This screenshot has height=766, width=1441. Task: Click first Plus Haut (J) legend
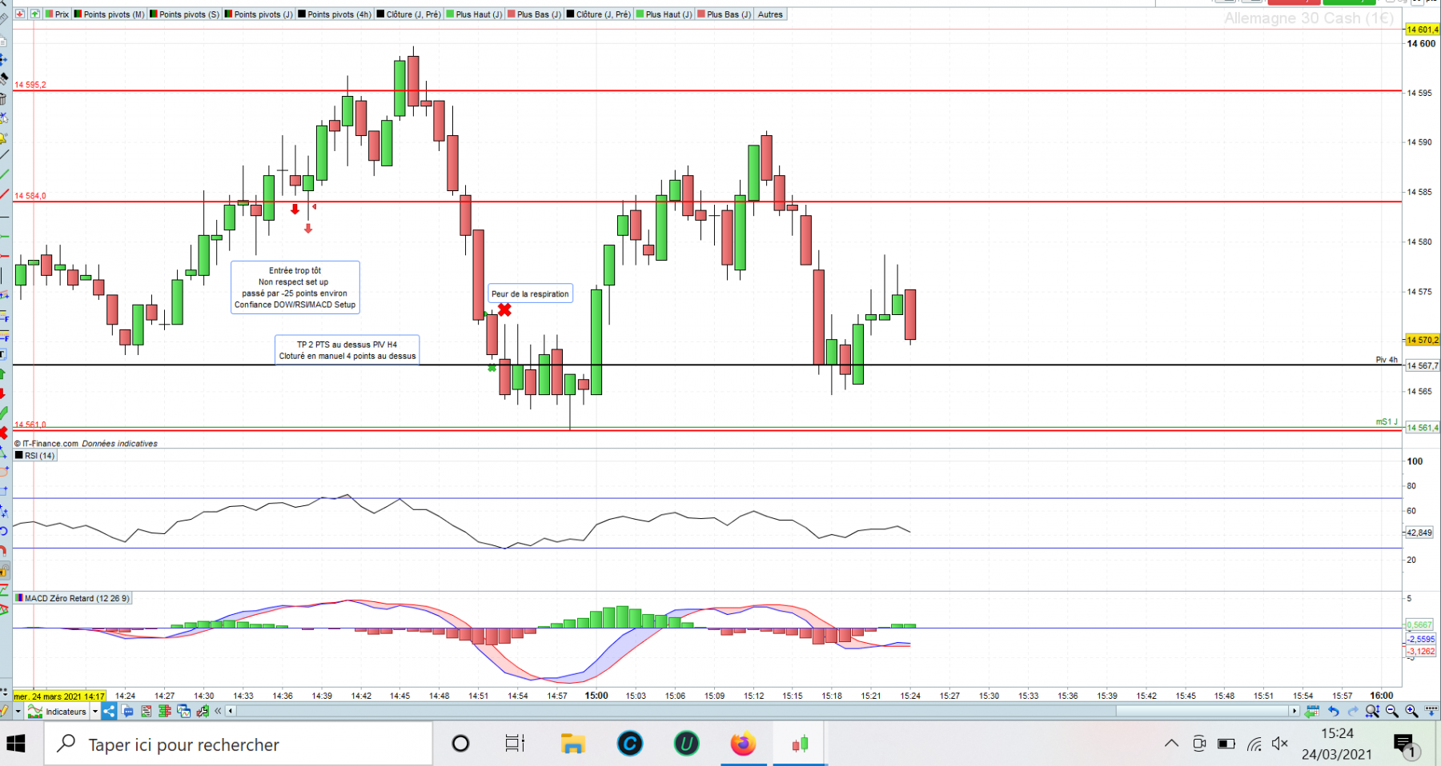(x=474, y=14)
